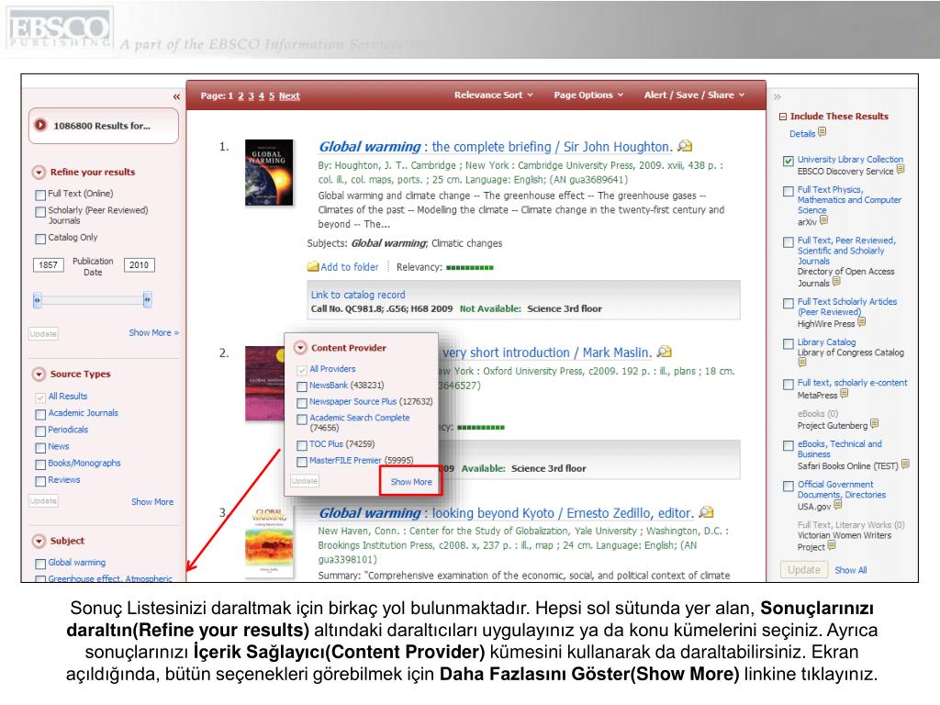Open note icon after Directory of Open Access Journals
This screenshot has height=705, width=940.
click(x=836, y=282)
